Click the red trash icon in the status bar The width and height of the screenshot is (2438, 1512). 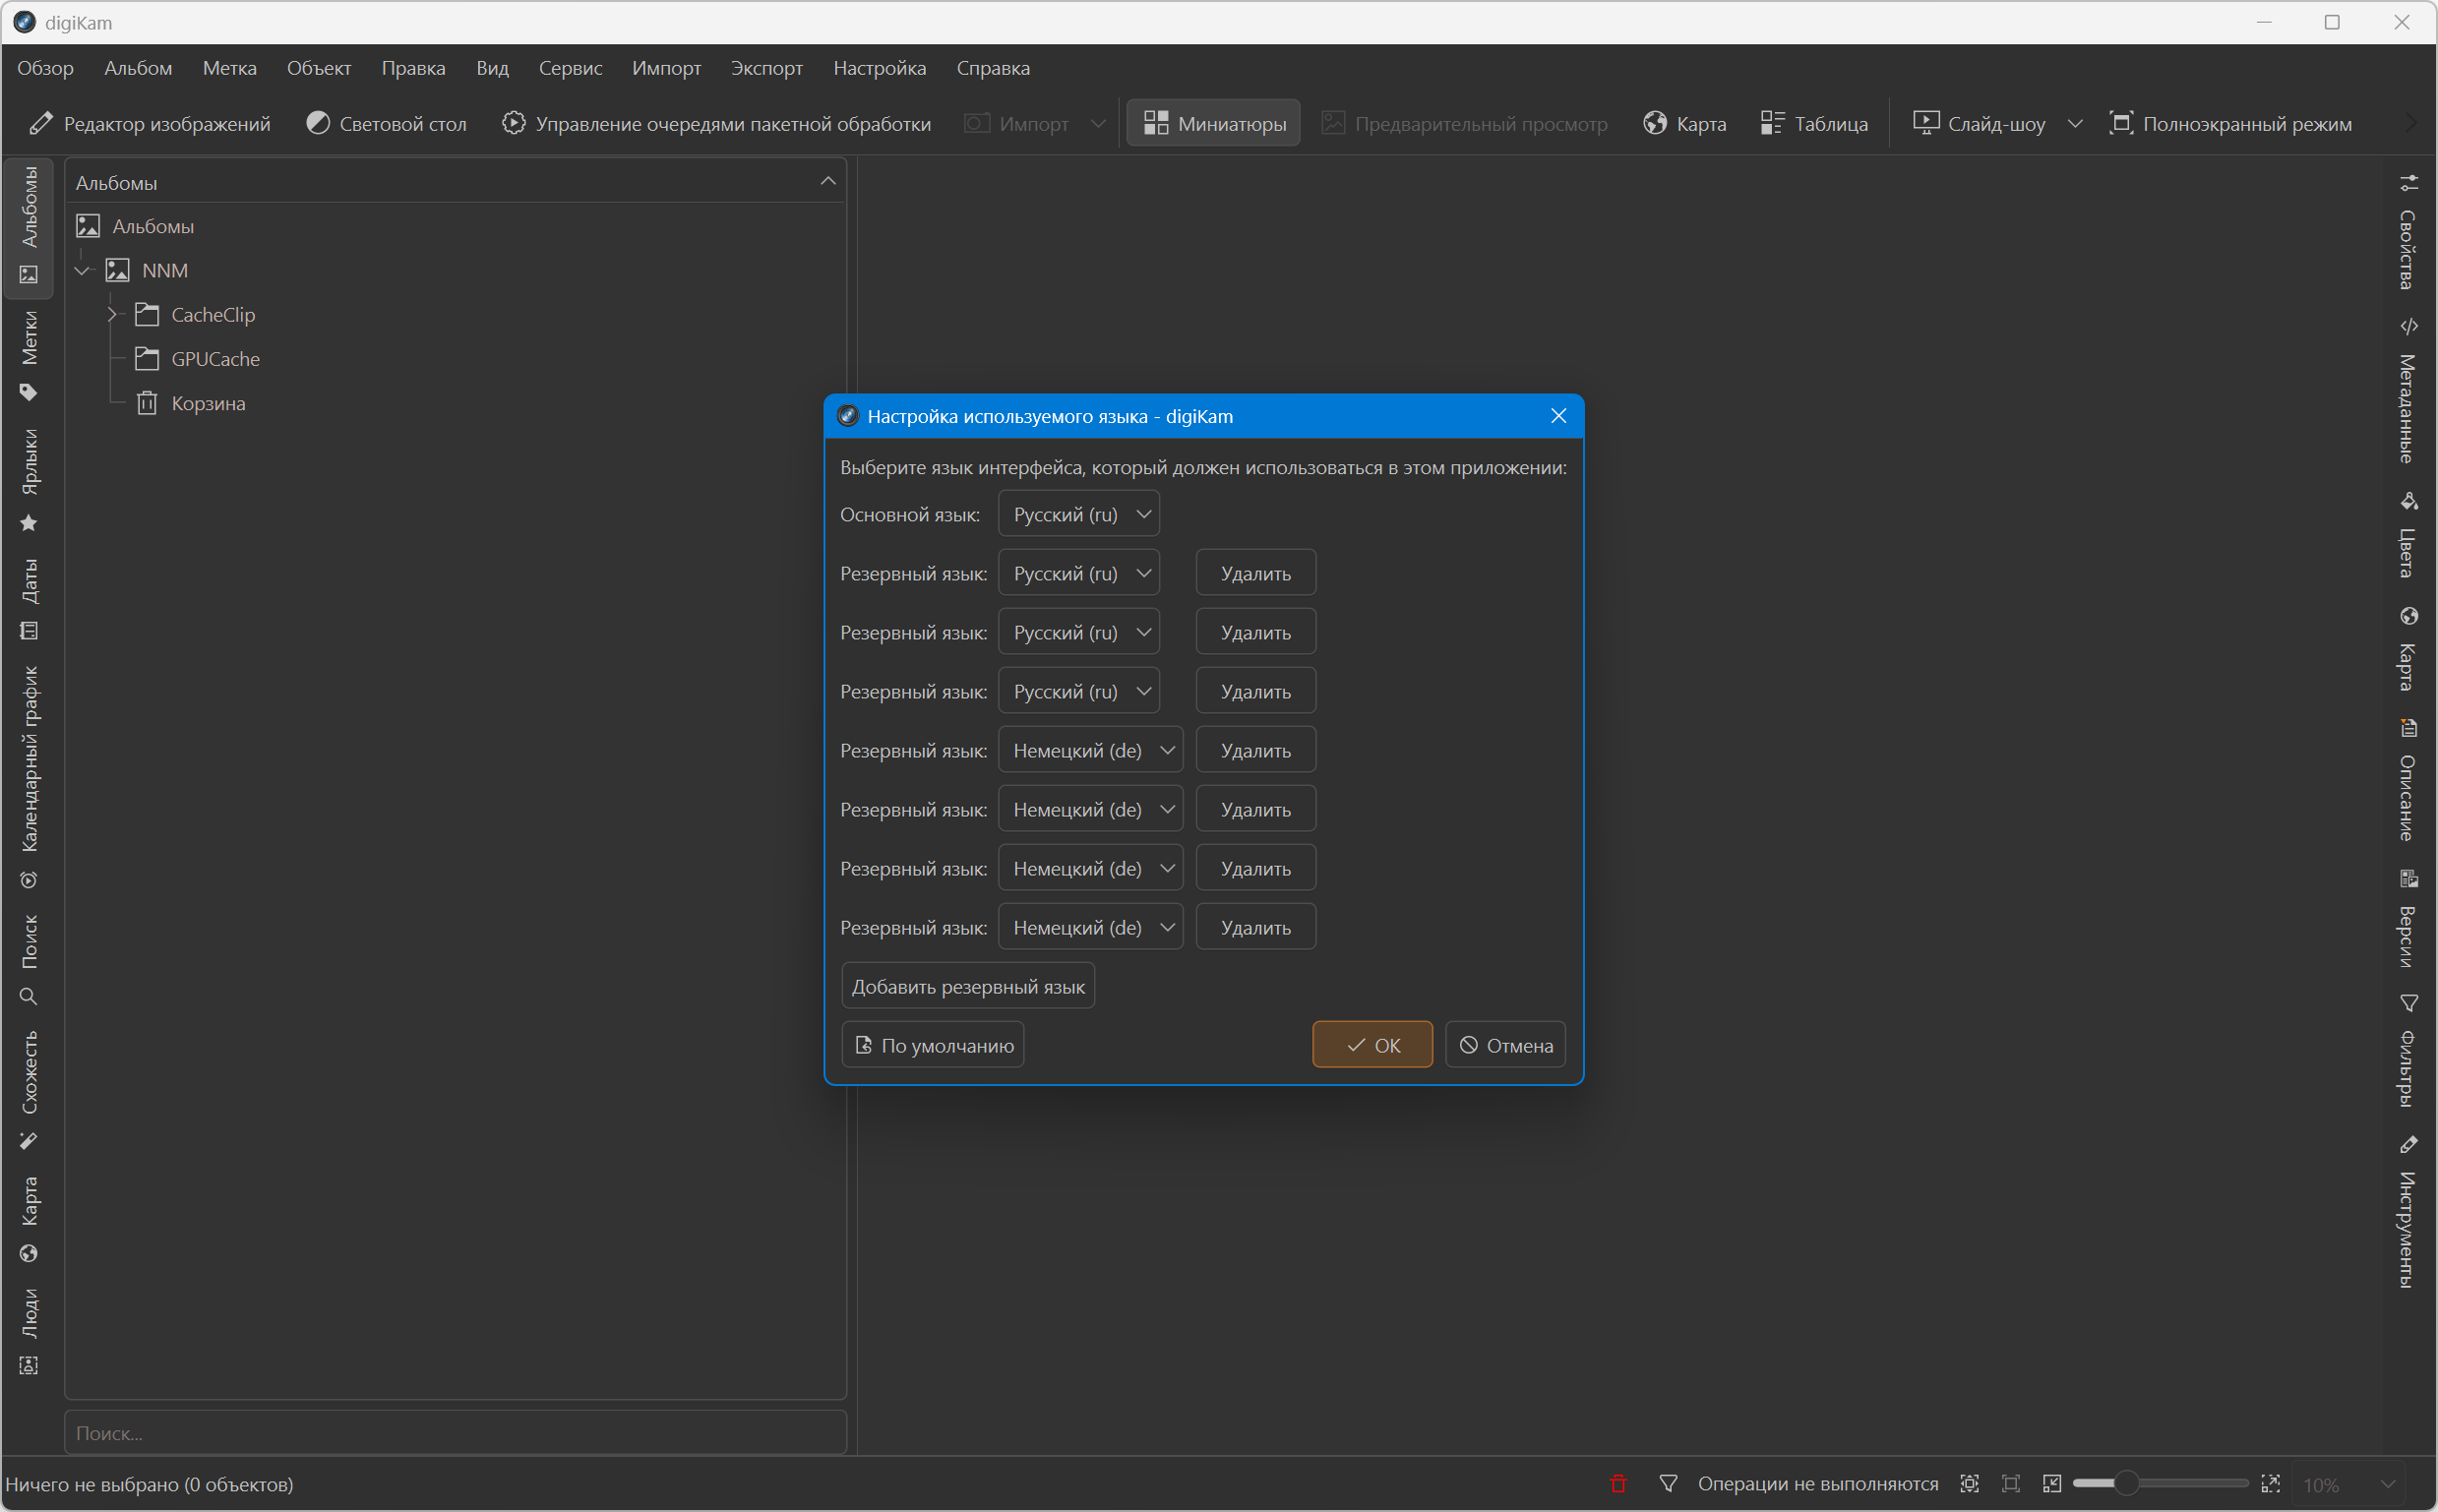pos(1618,1483)
